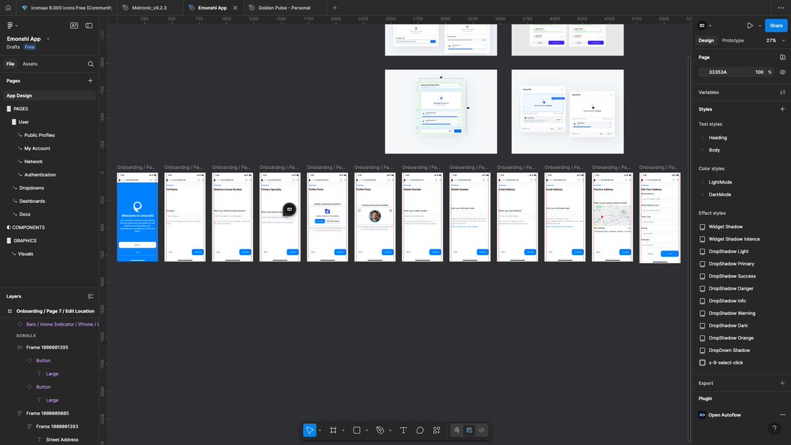
Task: Select the Street Address layer
Action: point(62,440)
